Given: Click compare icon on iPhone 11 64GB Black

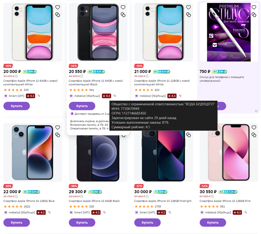Looking at the screenshot, I should pyautogui.click(x=123, y=15).
